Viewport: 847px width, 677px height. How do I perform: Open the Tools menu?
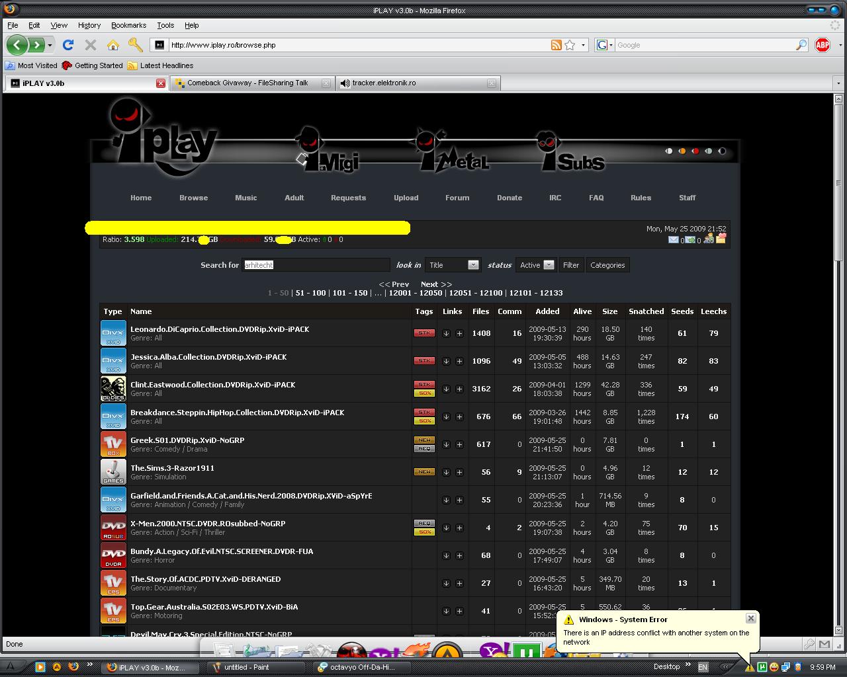[165, 25]
